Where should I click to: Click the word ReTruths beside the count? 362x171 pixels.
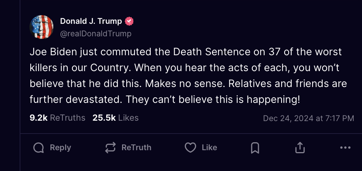click(x=68, y=118)
